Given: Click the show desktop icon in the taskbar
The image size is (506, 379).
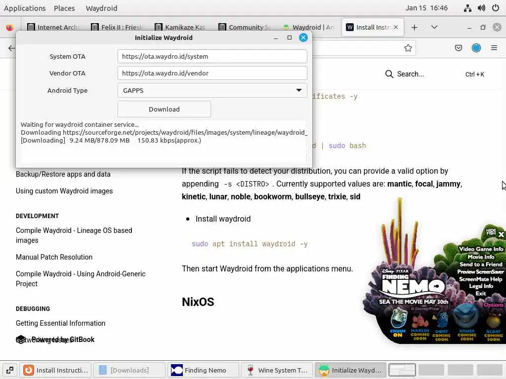Looking at the screenshot, I should (x=10, y=370).
